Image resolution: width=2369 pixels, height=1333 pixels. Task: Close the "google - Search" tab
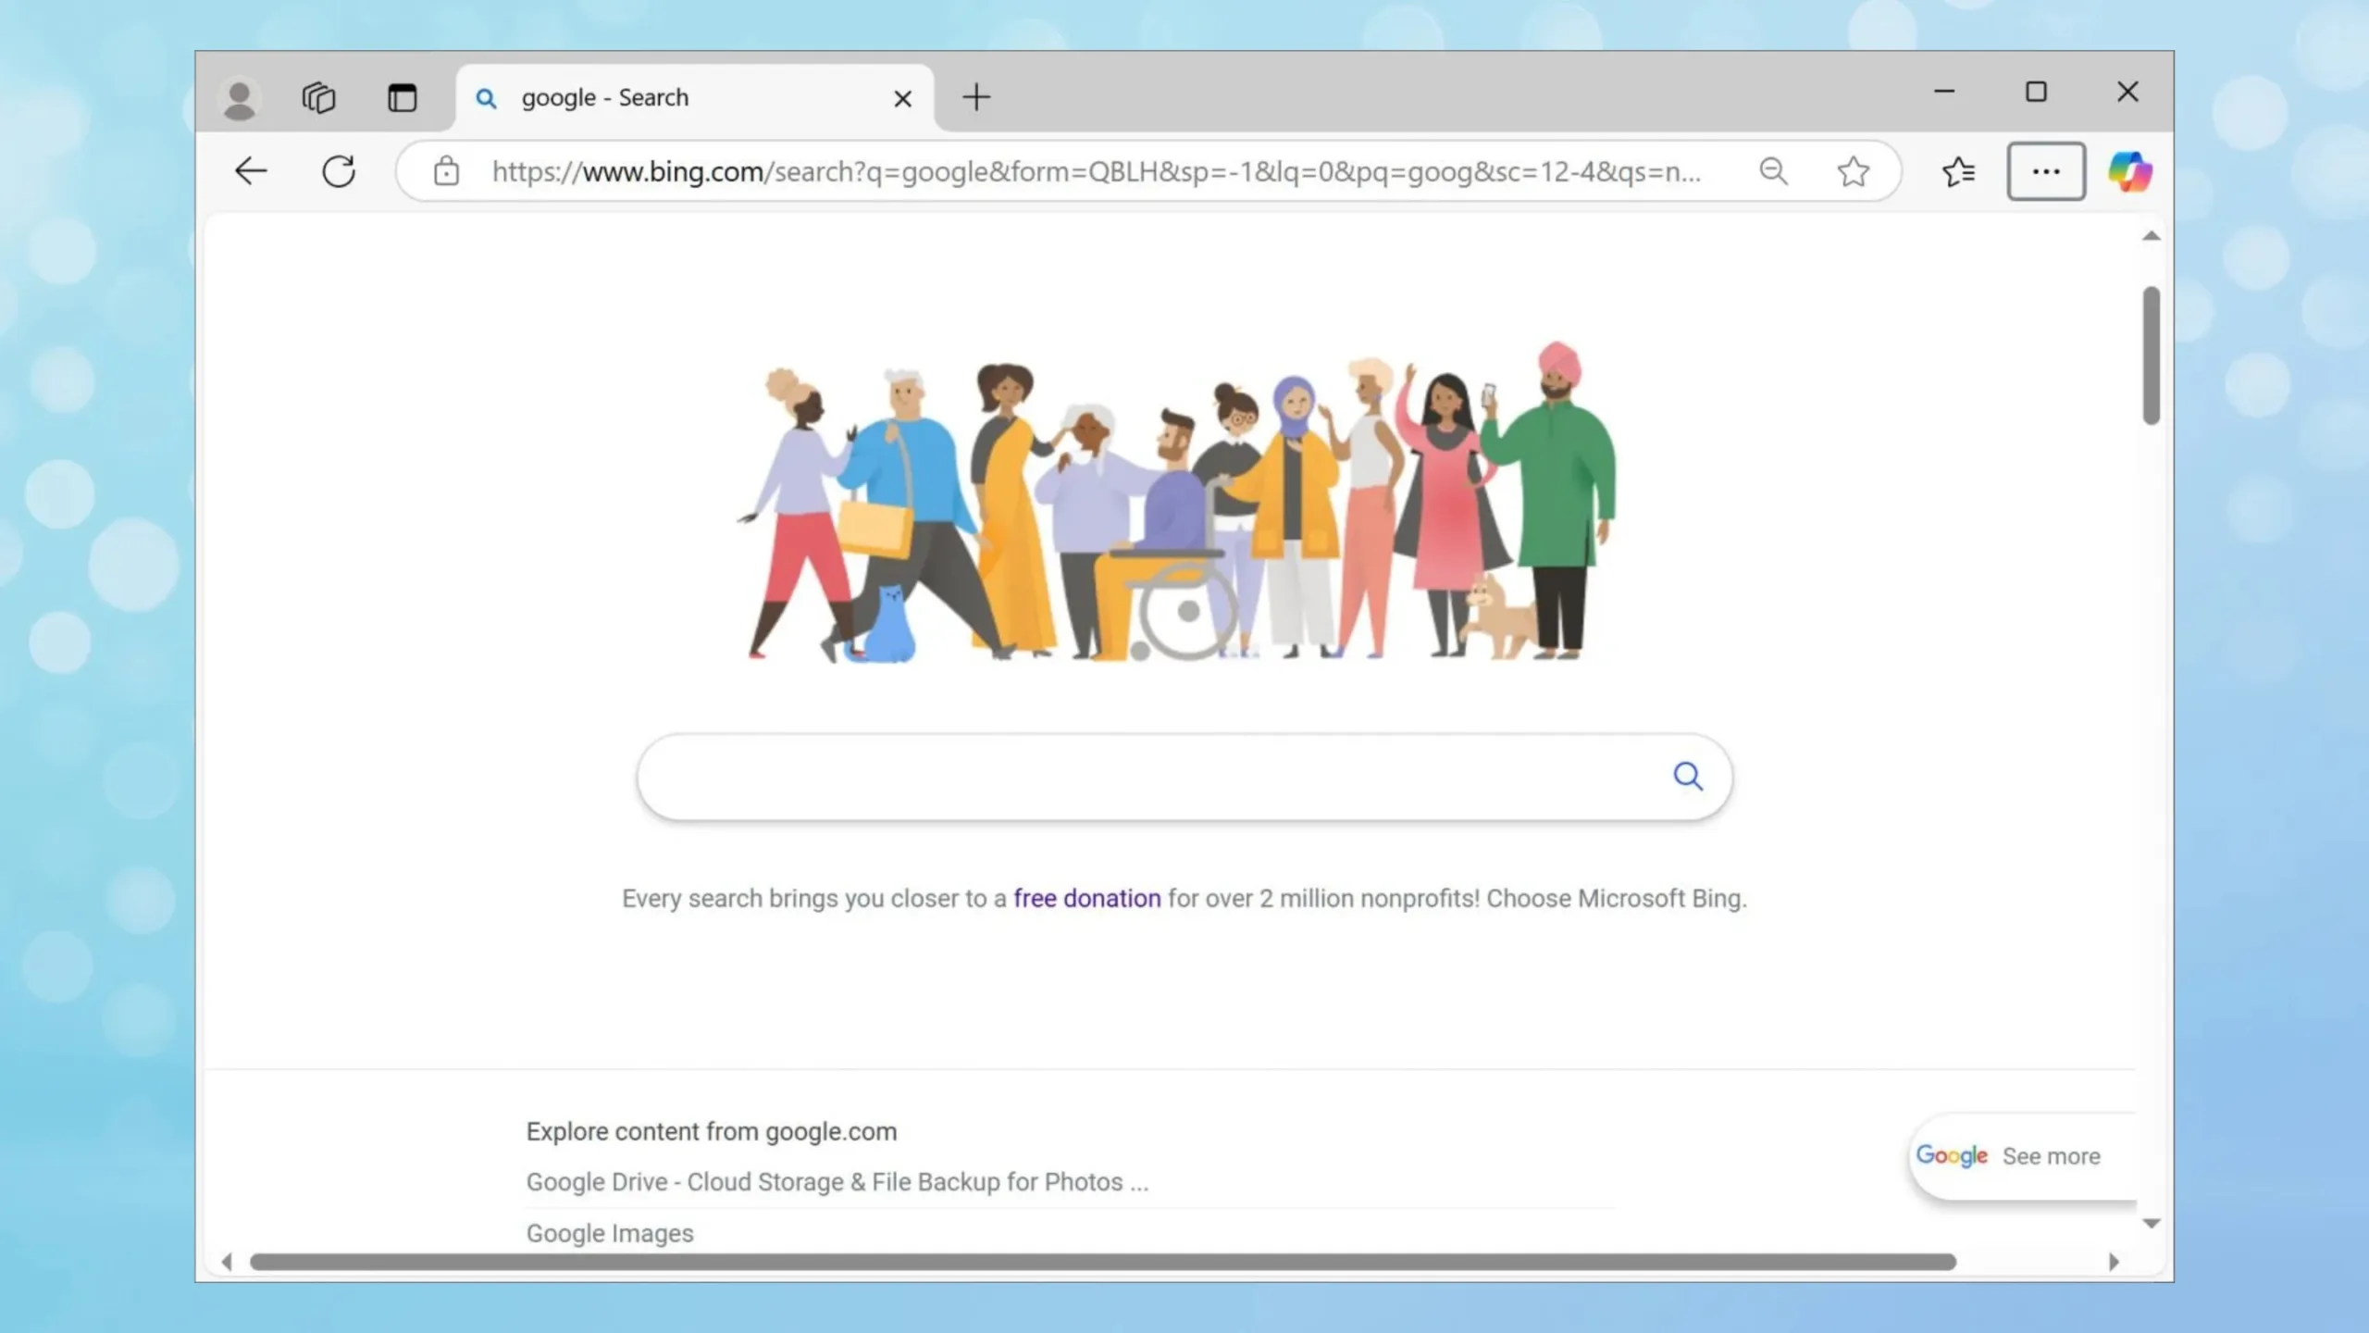tap(902, 98)
